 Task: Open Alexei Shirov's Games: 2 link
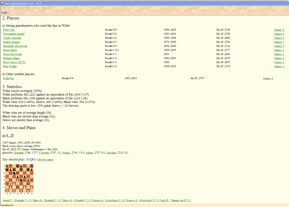pyautogui.click(x=279, y=50)
